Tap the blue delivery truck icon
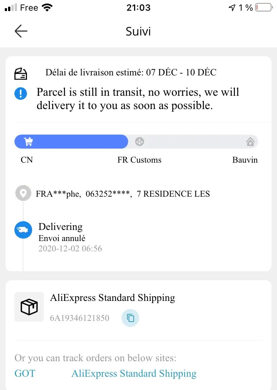This screenshot has width=277, height=390. coord(23,230)
